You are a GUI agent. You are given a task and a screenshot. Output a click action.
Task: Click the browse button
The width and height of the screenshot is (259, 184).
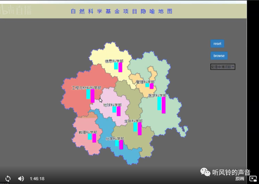tap(219, 56)
